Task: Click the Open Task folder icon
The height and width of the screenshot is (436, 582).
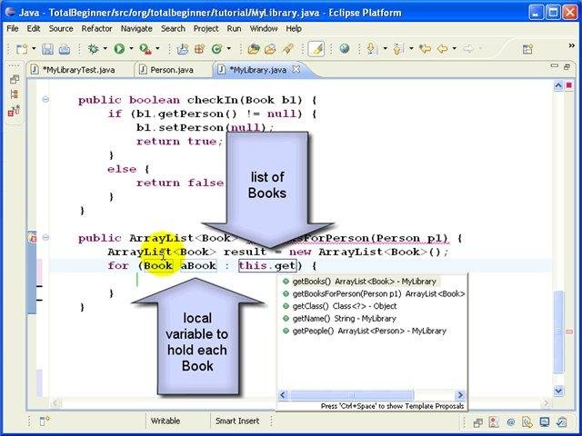Action: coord(270,48)
